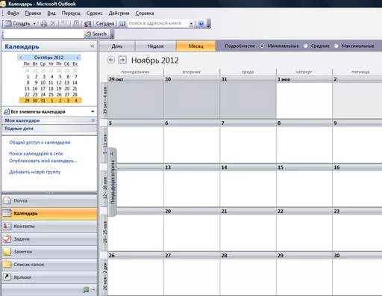Open the Действия menu
The width and height of the screenshot is (382, 296).
[119, 13]
